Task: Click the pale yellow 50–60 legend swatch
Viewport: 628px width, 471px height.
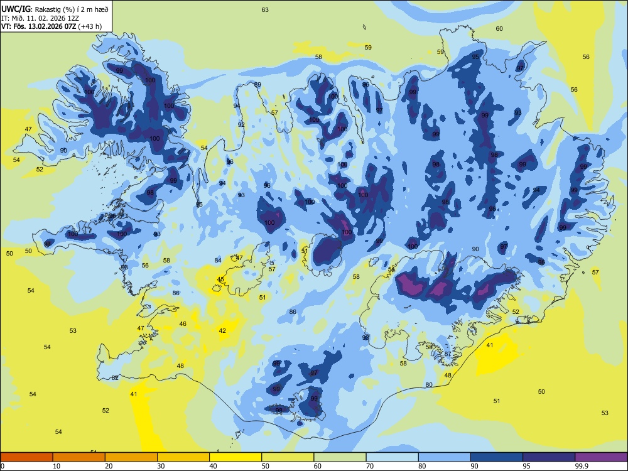Action: tap(288, 457)
